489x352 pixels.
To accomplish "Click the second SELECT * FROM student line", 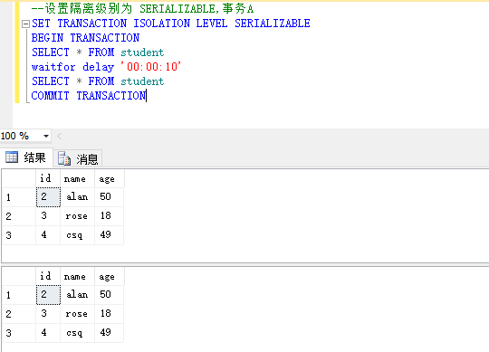I will (98, 81).
